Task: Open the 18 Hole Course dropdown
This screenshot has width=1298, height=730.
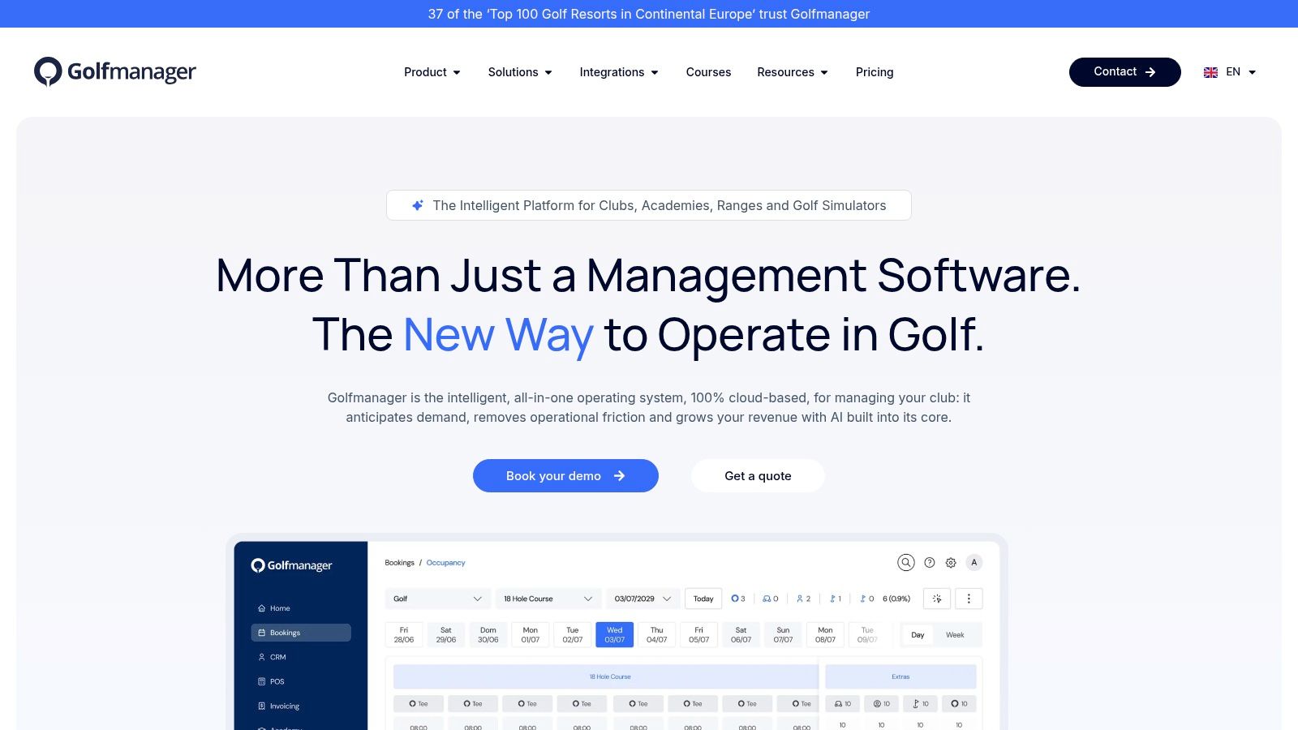Action: click(548, 599)
